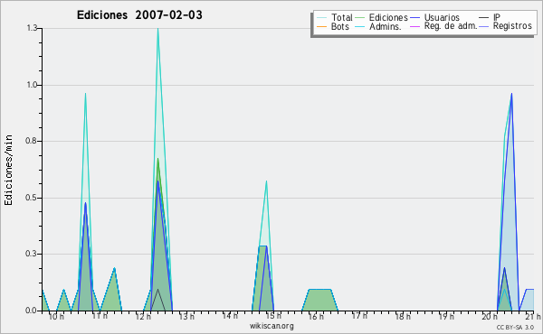Click the Reg. de adm. magenta line
Image resolution: width=543 pixels, height=334 pixels.
(414, 26)
